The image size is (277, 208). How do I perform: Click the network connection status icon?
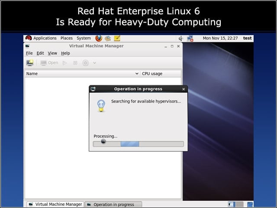(x=190, y=39)
